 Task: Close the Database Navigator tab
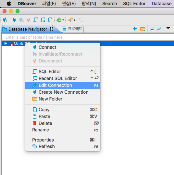pyautogui.click(x=52, y=29)
